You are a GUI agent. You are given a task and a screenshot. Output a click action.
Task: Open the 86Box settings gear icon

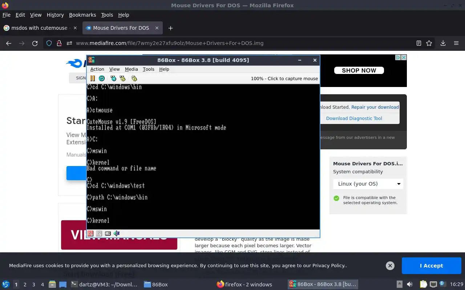coord(134,78)
